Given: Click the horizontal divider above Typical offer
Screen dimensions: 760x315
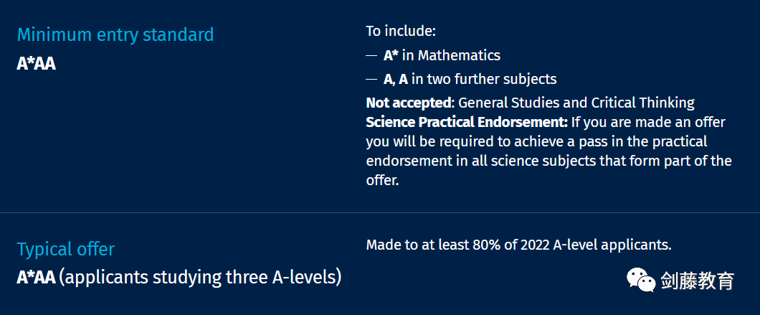Looking at the screenshot, I should coord(380,213).
